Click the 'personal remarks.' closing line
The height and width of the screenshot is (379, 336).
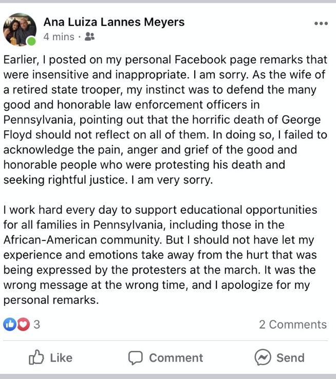click(x=51, y=300)
